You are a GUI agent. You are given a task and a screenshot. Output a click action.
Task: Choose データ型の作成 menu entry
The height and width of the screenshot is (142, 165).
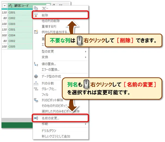point(51,76)
